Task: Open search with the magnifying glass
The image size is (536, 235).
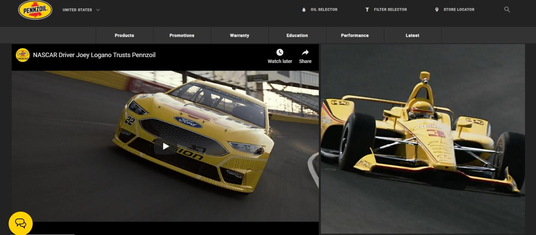Action: (x=507, y=10)
